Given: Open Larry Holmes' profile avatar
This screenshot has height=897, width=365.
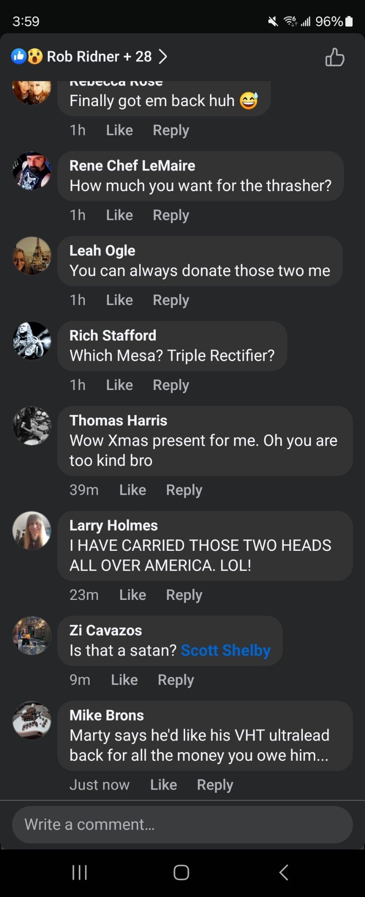Looking at the screenshot, I should (32, 531).
